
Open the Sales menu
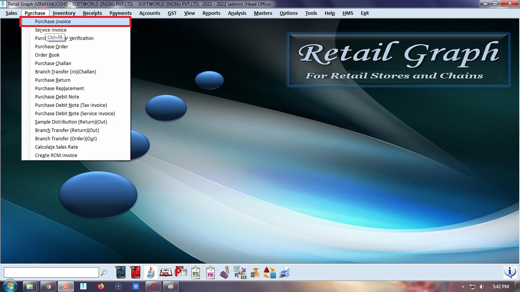11,13
